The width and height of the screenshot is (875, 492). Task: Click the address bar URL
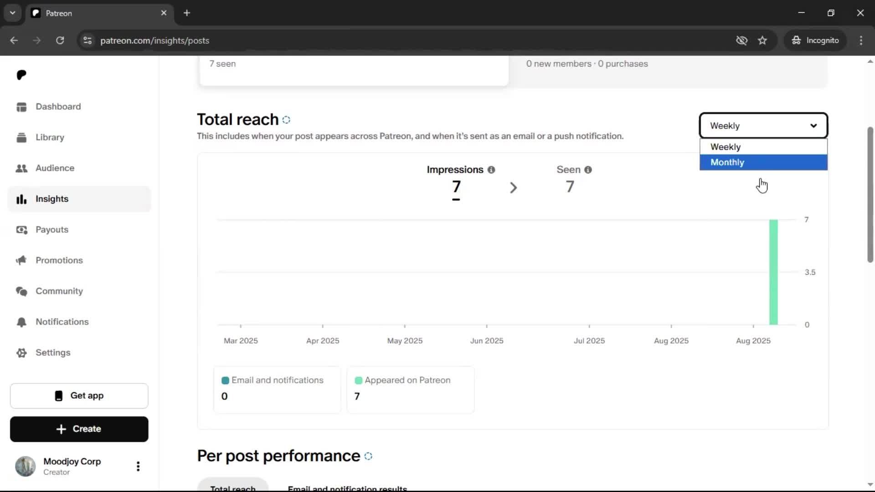click(154, 41)
